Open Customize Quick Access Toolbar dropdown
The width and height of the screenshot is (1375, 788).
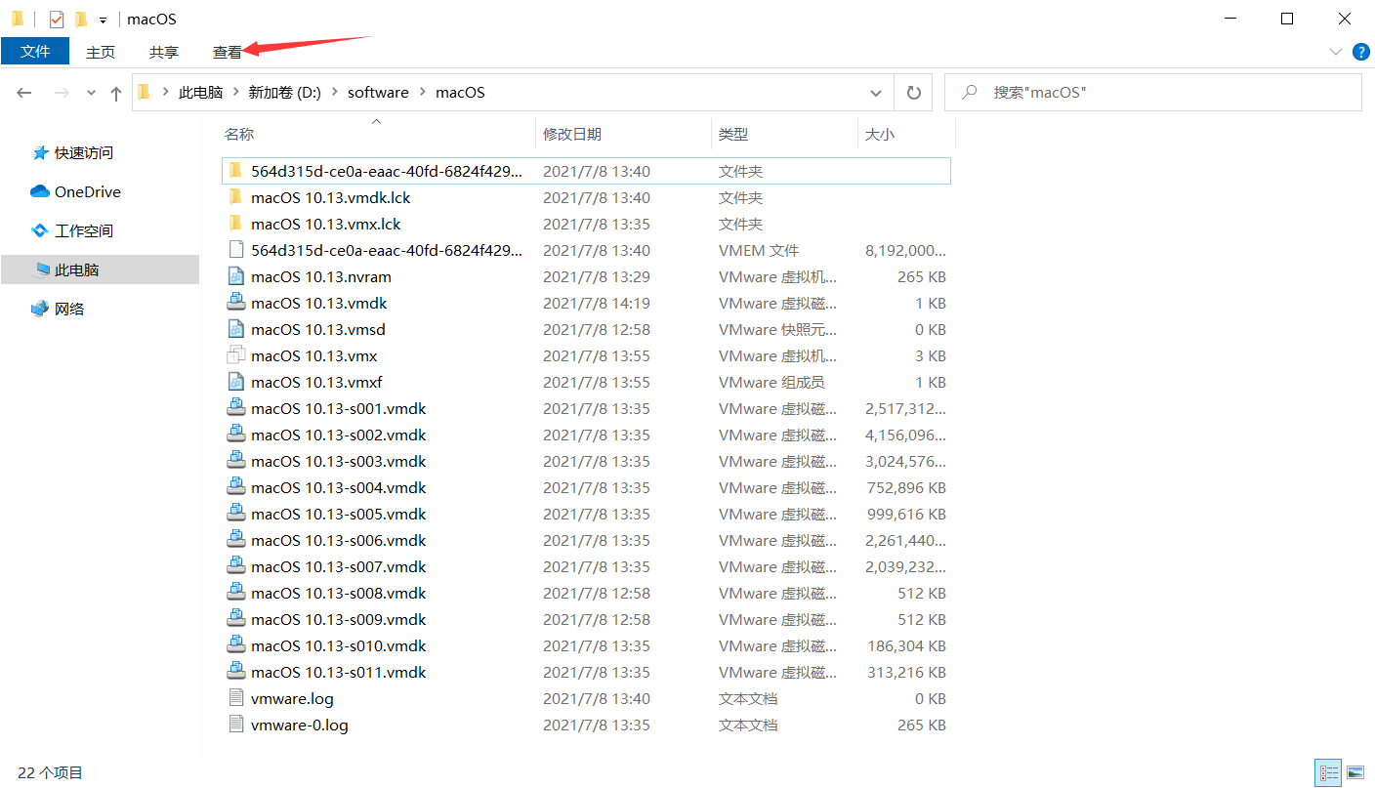103,20
